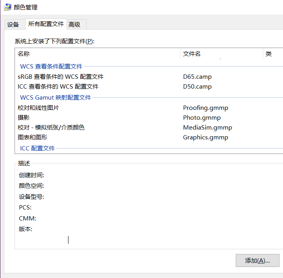
Task: Open the 高级 tab
Action: click(x=74, y=24)
